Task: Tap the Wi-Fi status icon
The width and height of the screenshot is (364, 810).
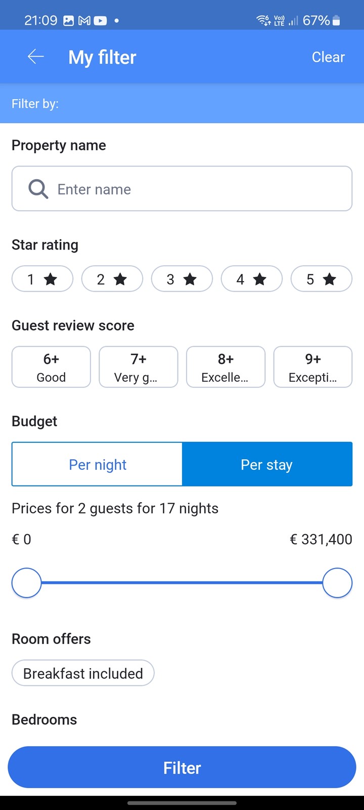Action: point(263,21)
